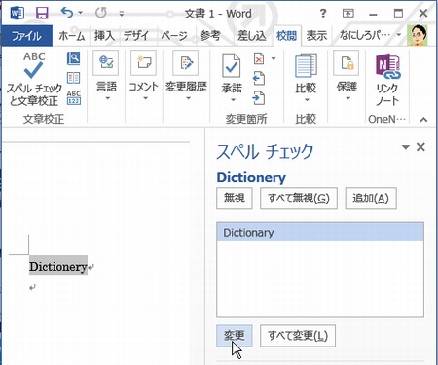Viewport: 438px width, 365px height.
Task: Open the Research (リサーチ) icon
Action: coord(74,58)
